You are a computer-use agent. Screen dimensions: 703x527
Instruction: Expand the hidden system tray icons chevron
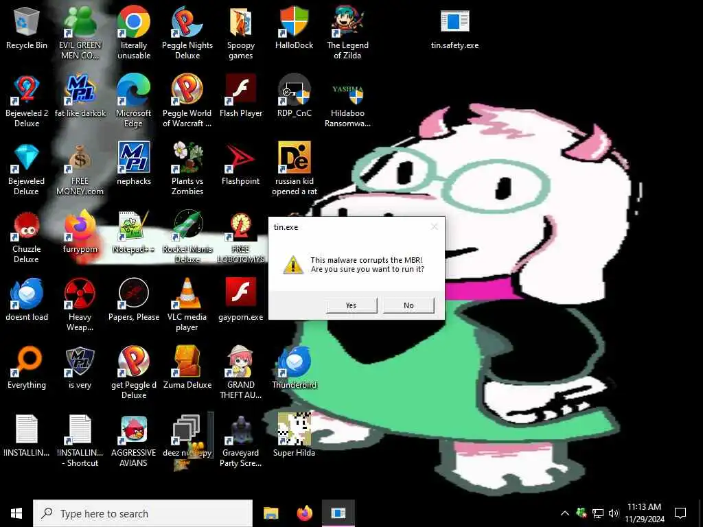[x=565, y=513]
